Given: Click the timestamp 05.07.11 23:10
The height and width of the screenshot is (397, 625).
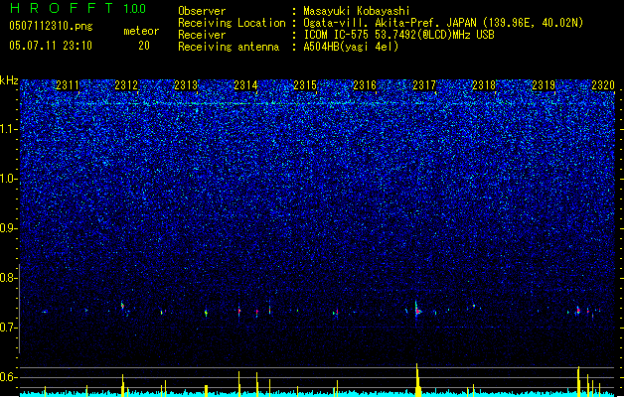Looking at the screenshot, I should pyautogui.click(x=51, y=46).
